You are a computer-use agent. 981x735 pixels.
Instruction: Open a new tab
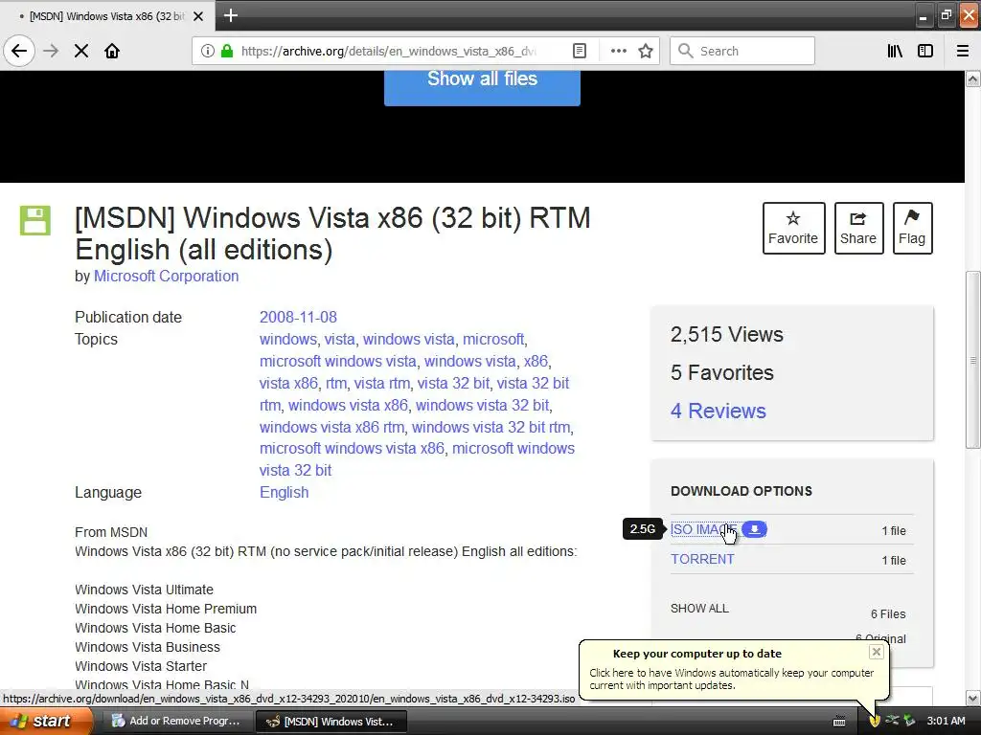pyautogui.click(x=230, y=15)
